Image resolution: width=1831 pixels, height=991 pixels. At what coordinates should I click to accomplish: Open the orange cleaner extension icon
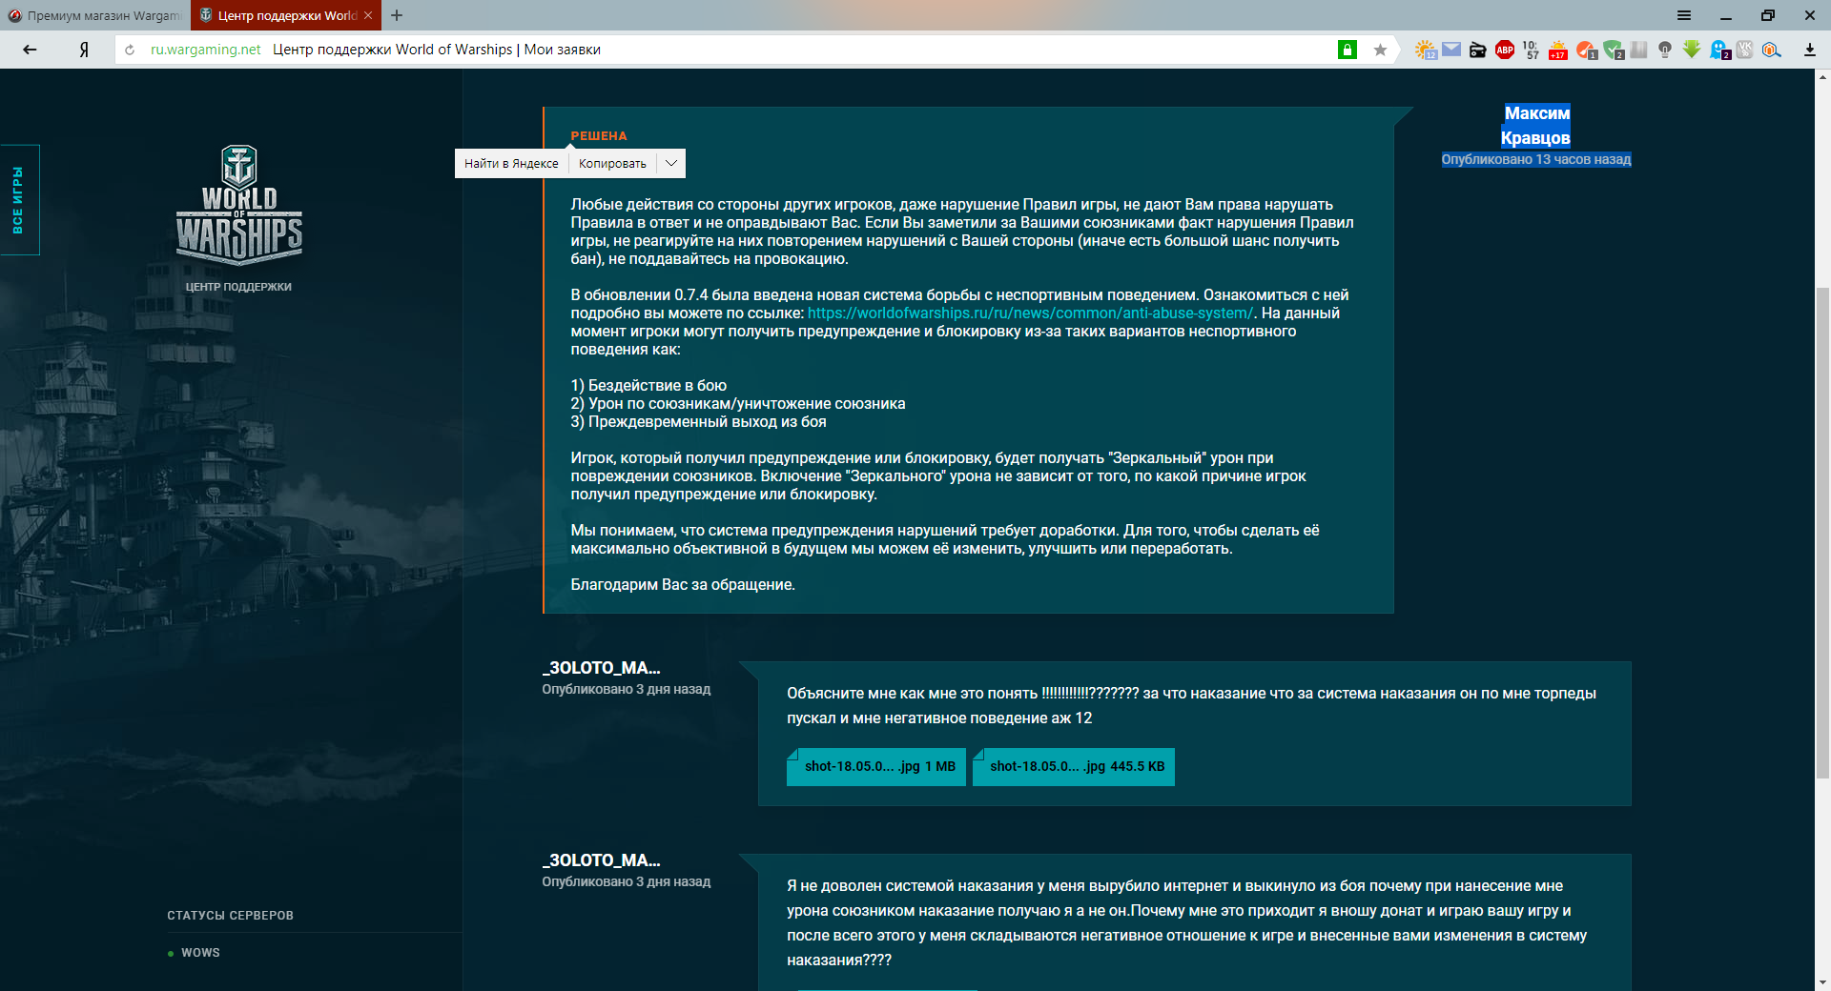point(1586,50)
